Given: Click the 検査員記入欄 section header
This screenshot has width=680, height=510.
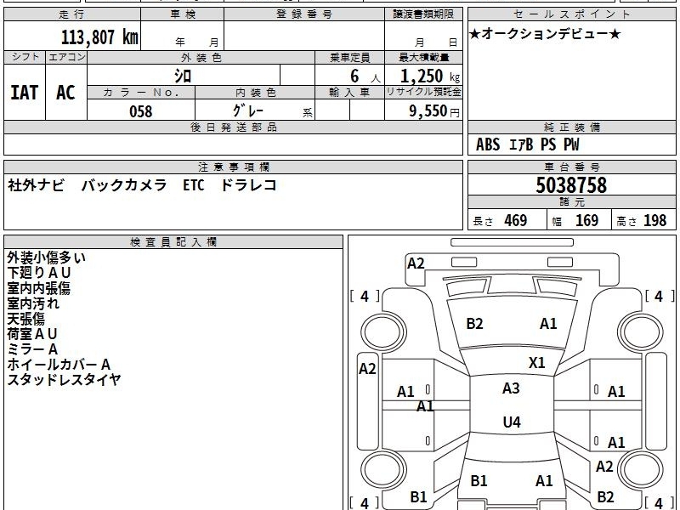Looking at the screenshot, I should tap(173, 242).
